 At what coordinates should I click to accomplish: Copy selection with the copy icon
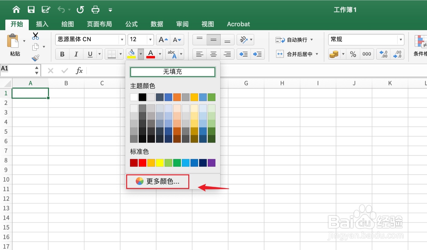[35, 47]
